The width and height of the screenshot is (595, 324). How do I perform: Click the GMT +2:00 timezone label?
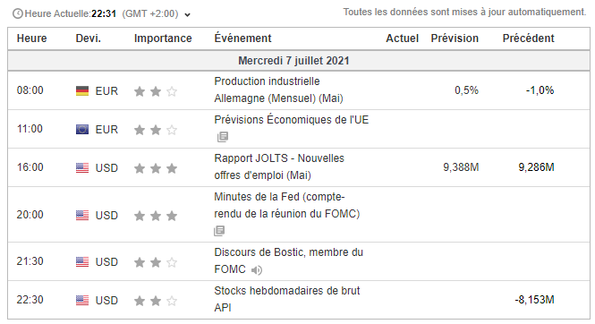150,14
